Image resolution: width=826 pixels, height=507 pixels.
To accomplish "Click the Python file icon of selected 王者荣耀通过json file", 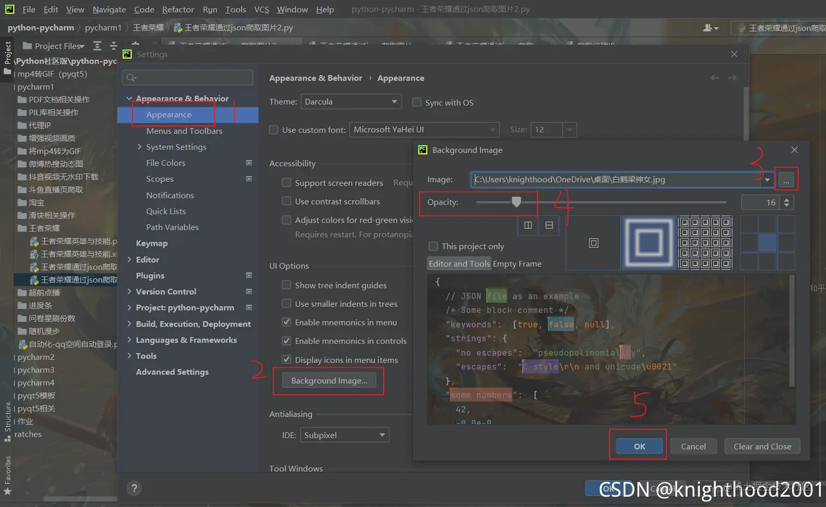I will click(34, 280).
